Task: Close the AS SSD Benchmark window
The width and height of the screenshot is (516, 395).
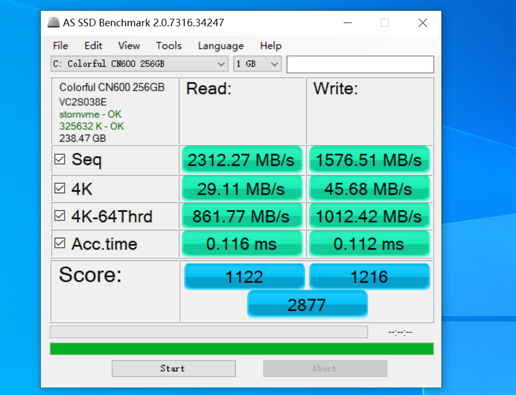Action: (x=423, y=23)
